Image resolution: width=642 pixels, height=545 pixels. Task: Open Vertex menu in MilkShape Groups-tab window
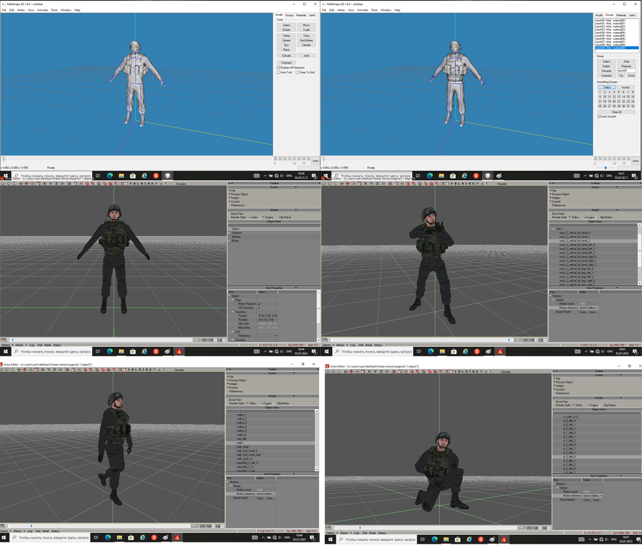341,10
